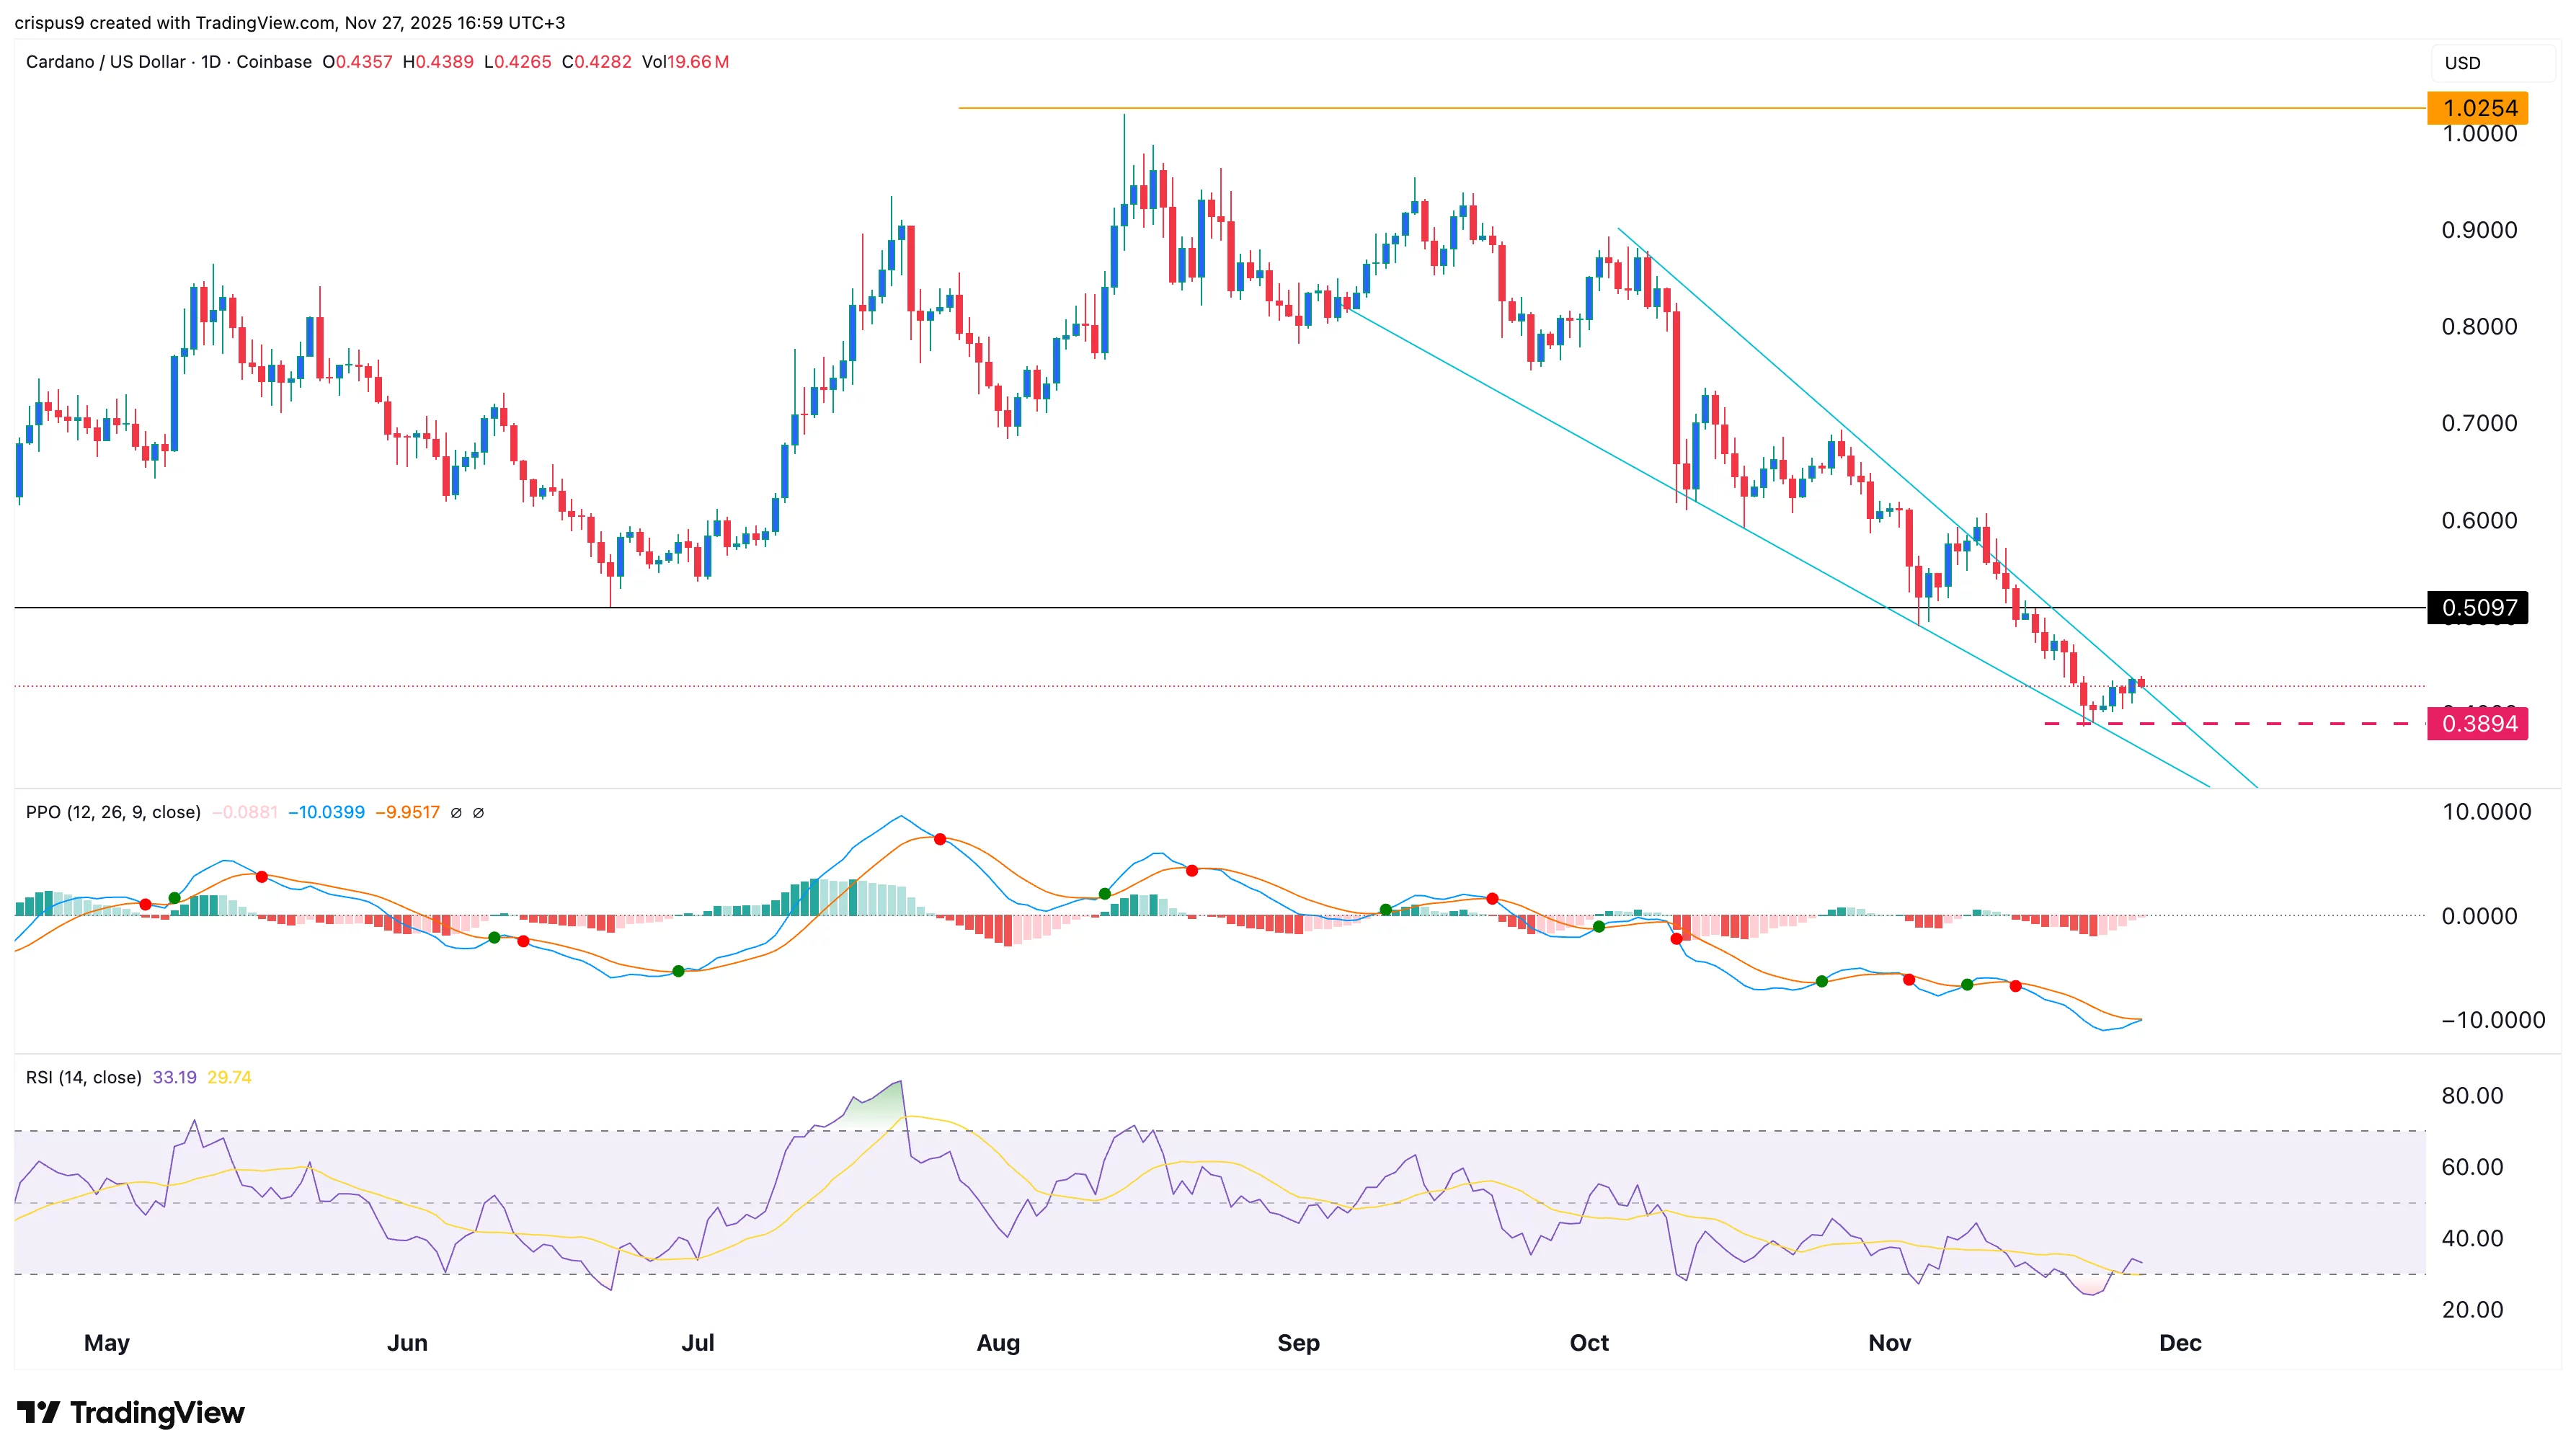The image size is (2576, 1456).
Task: Click the pink 0.3894 price tag on the axis
Action: pyautogui.click(x=2477, y=724)
